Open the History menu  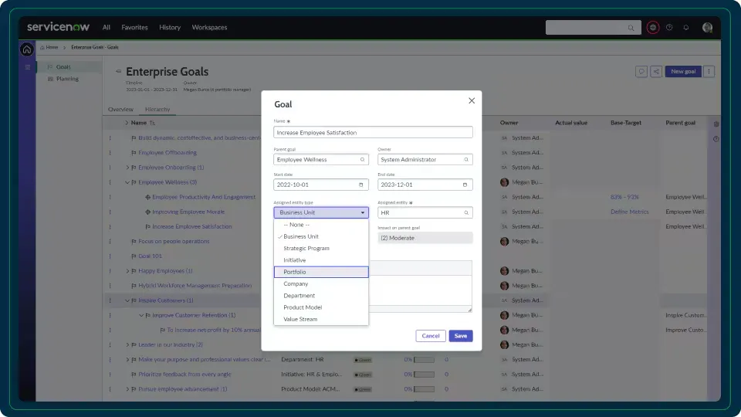click(170, 28)
